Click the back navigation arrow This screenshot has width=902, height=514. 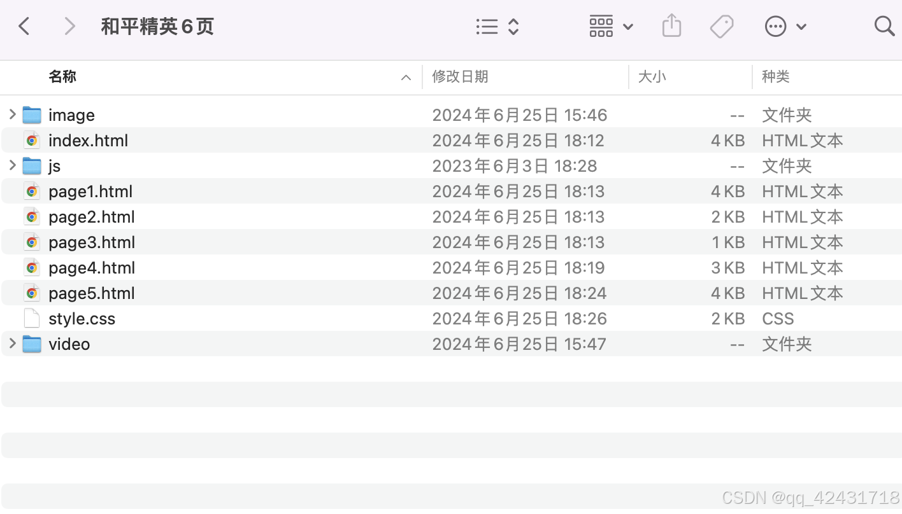[x=24, y=26]
